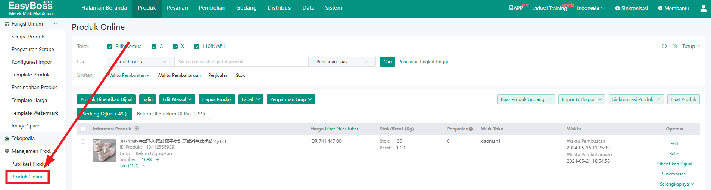Click the expand icon next to Informasi Produk

coord(137,129)
